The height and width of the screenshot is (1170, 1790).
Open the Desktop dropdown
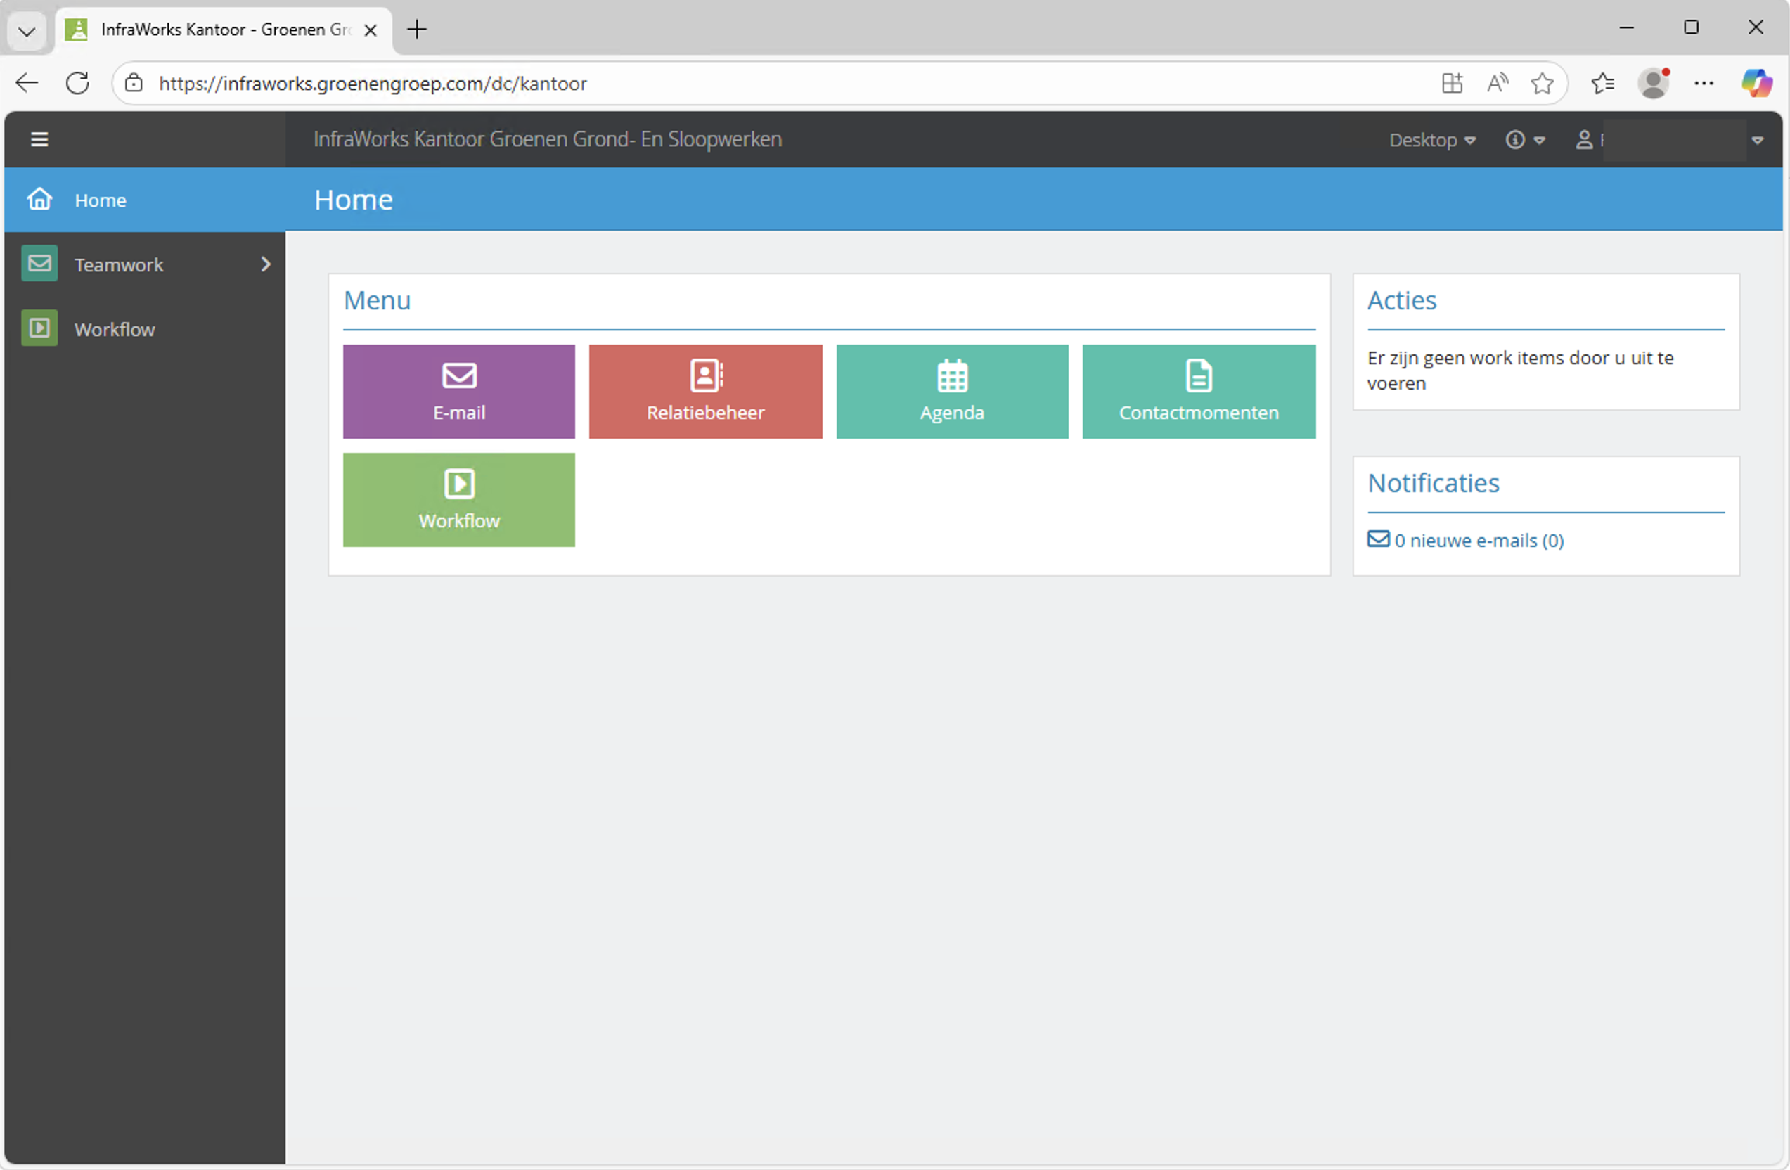tap(1431, 140)
